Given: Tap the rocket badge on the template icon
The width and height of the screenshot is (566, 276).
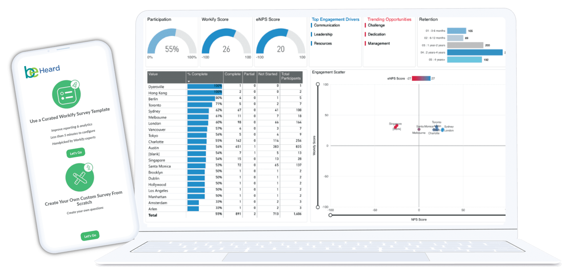Looking at the screenshot, I should (x=75, y=84).
